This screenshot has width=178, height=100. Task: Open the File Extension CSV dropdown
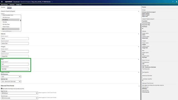click(x=11, y=77)
